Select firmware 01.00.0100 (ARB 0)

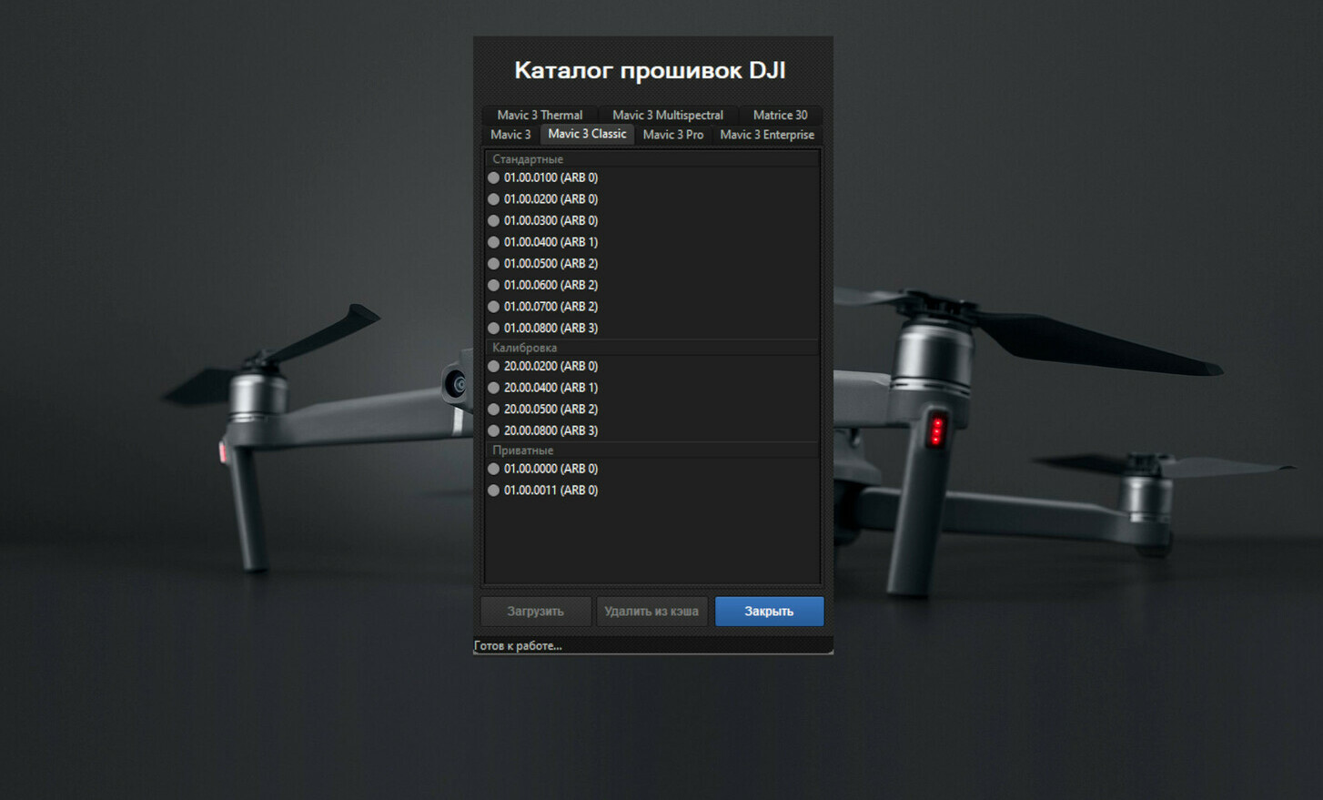pos(550,177)
